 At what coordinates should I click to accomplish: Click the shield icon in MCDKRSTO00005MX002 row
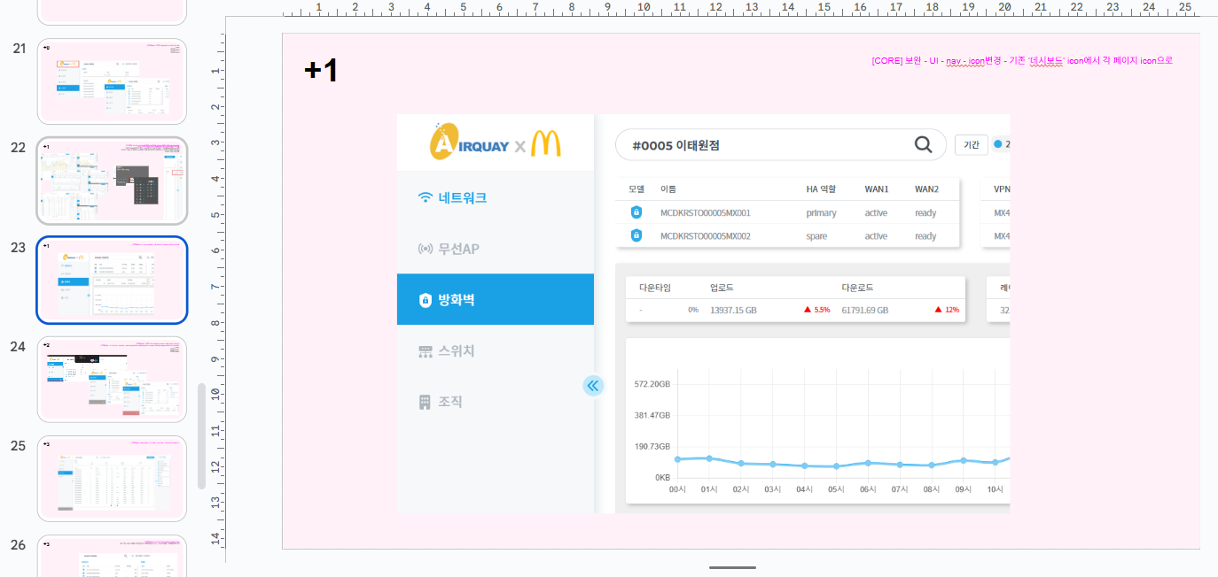(x=636, y=235)
